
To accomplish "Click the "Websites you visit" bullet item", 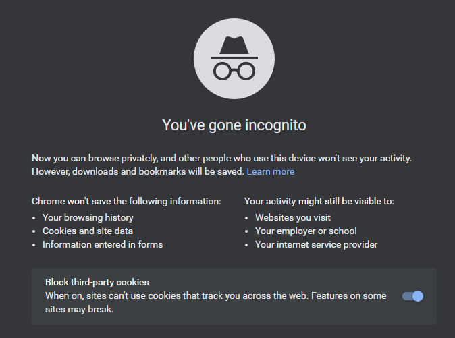I will (x=293, y=217).
